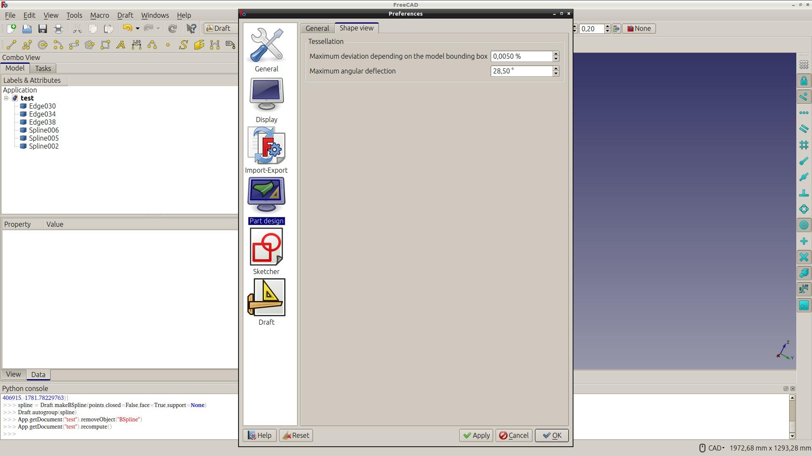Choose the Polygon drawing tool
812x456 pixels.
89,45
